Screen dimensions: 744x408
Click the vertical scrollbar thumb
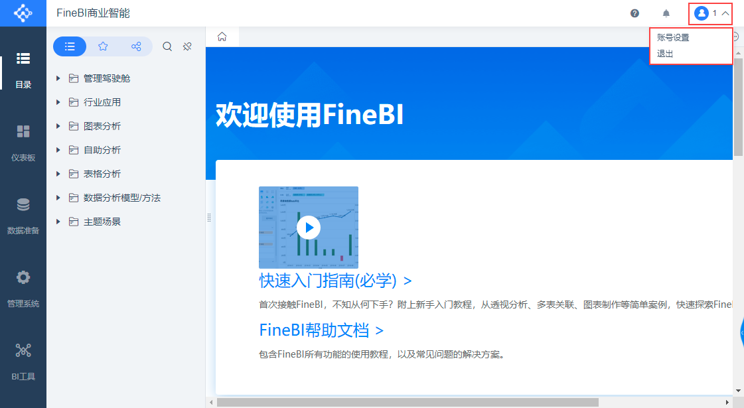click(738, 107)
